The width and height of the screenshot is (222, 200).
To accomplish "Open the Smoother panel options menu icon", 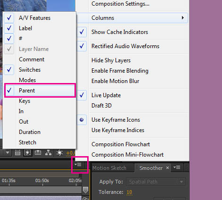I will click(x=177, y=167).
